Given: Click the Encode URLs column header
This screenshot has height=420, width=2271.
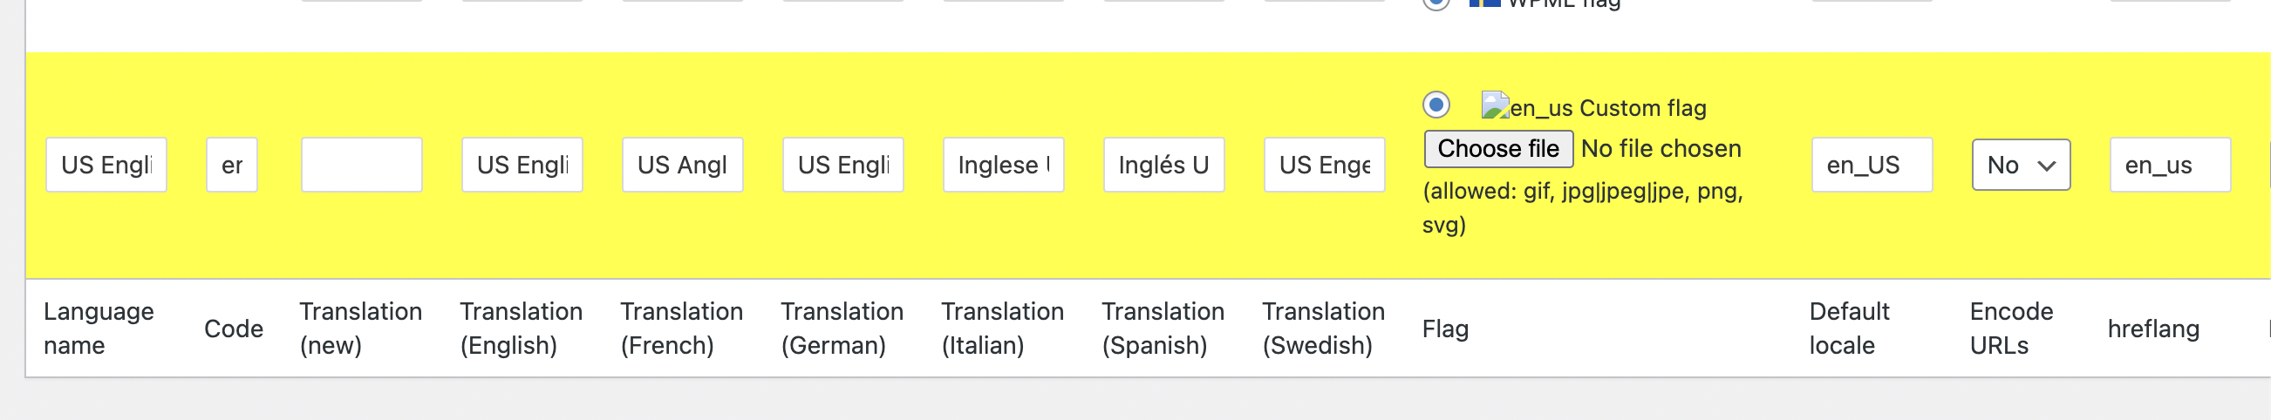Looking at the screenshot, I should click(x=2012, y=329).
